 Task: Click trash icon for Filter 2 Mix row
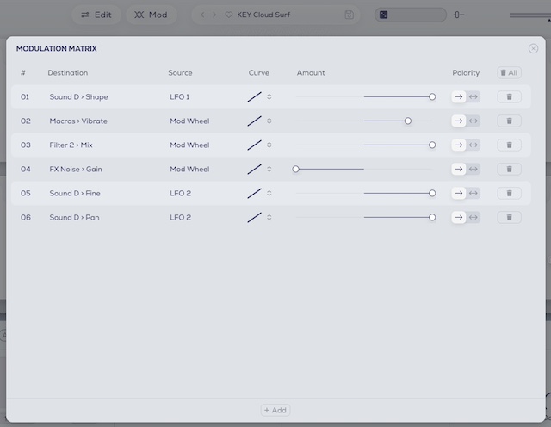click(509, 145)
